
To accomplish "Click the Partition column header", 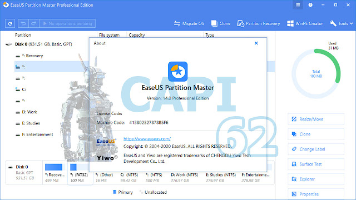I will coord(23,35).
